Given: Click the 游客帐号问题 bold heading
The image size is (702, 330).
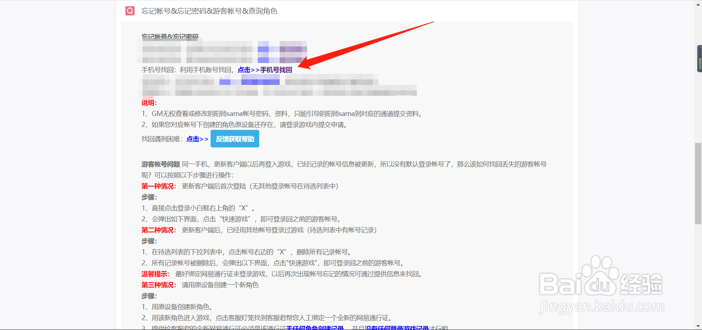Looking at the screenshot, I should 161,164.
